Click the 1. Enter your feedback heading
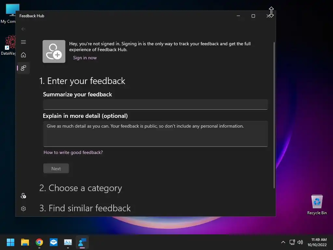Screen dimensions: 333x250 coord(82,81)
